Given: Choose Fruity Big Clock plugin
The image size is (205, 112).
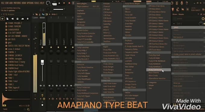Looking at the screenshot, I should [x=154, y=55].
